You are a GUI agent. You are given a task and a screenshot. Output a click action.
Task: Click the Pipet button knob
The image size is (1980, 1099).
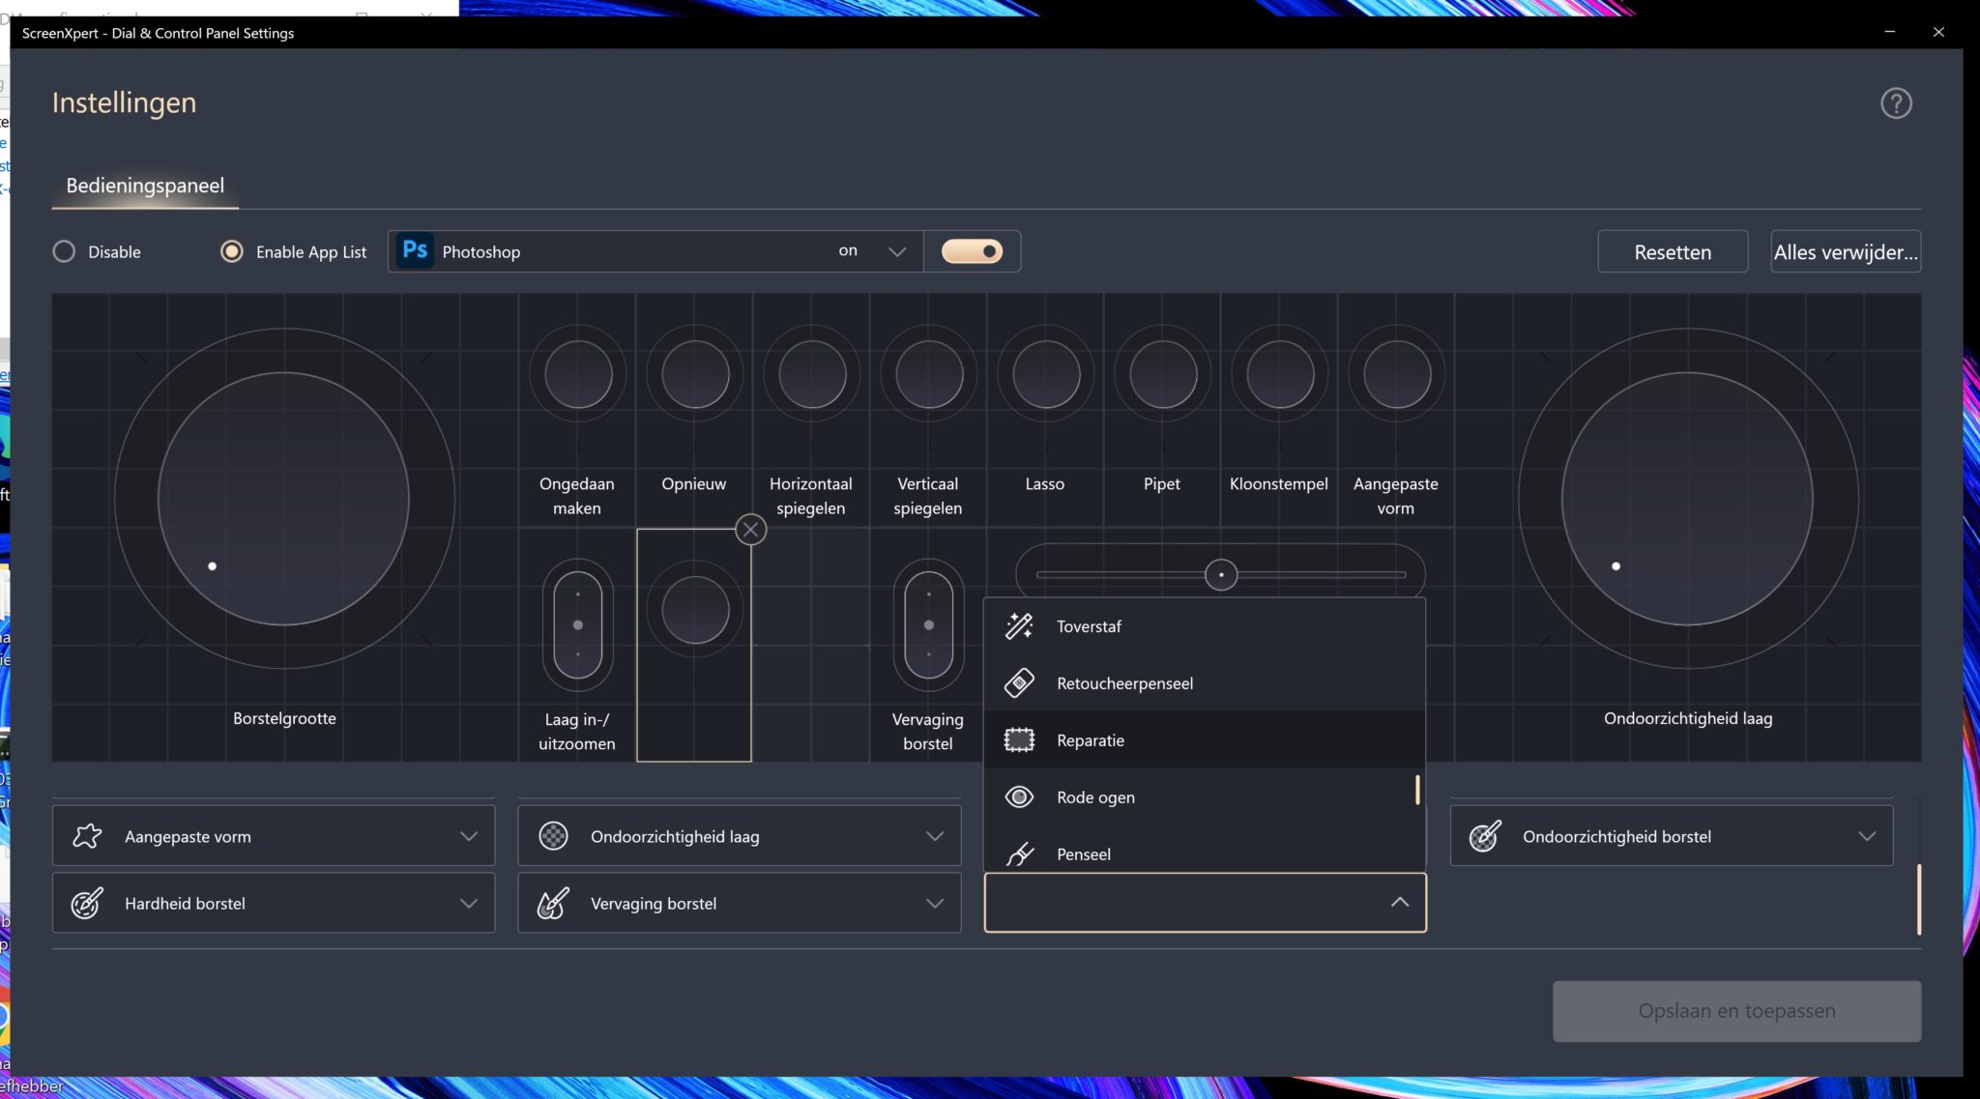tap(1162, 375)
